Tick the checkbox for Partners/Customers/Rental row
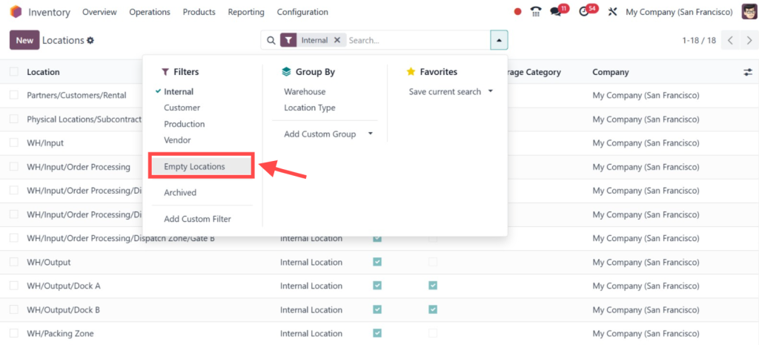The width and height of the screenshot is (759, 345). pos(14,95)
